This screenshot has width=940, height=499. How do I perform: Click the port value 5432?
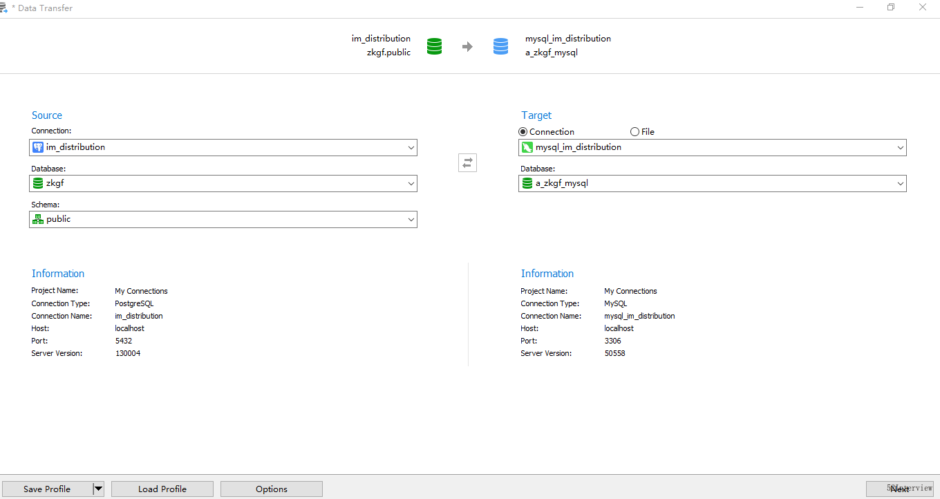[124, 341]
